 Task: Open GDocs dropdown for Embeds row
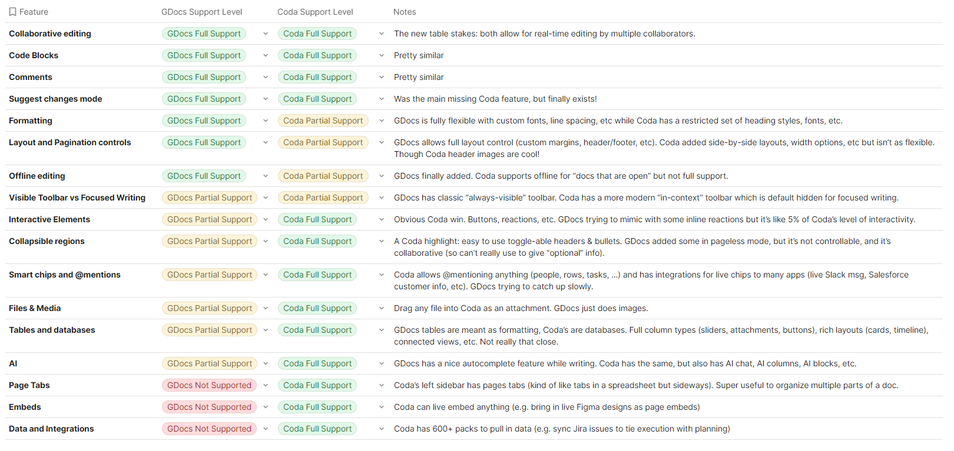pos(266,407)
